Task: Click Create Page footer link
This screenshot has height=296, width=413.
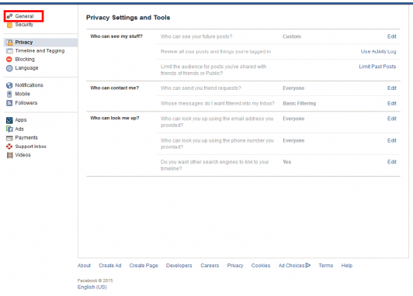Action: [x=144, y=266]
